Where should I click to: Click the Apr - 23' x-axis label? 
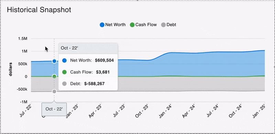click(96, 111)
